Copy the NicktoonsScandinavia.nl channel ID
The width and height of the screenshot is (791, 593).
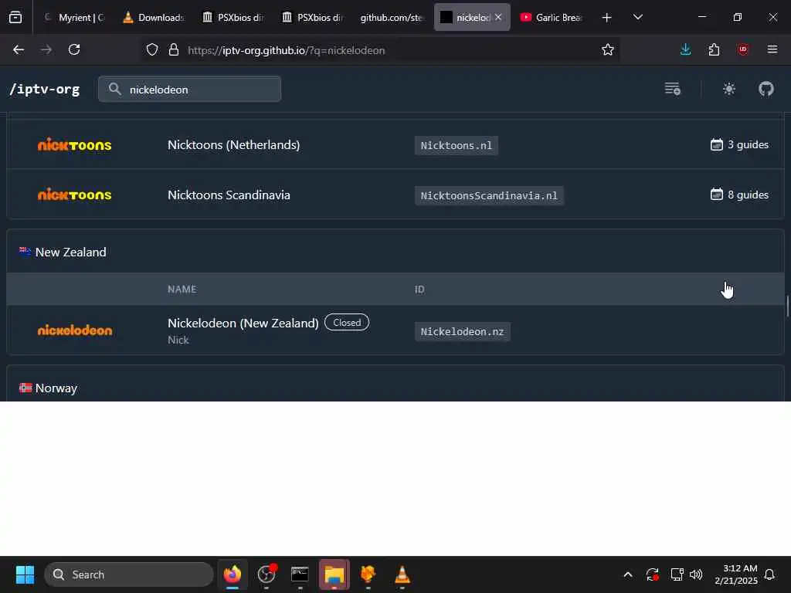click(489, 195)
